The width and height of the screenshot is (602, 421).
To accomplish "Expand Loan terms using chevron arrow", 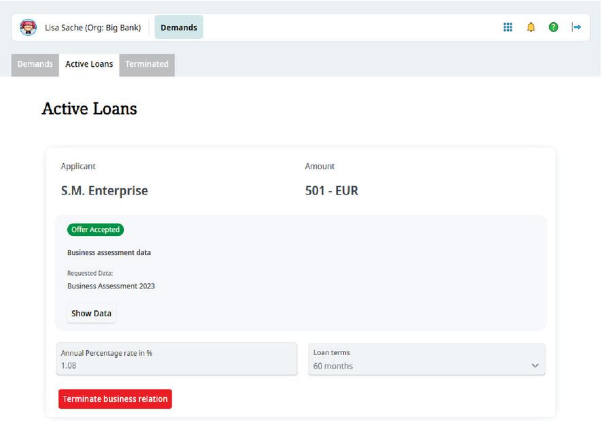I will (533, 366).
